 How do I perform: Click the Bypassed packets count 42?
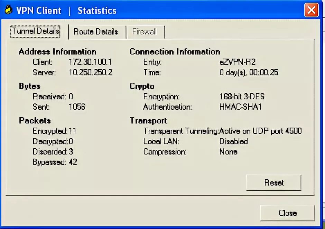74,162
